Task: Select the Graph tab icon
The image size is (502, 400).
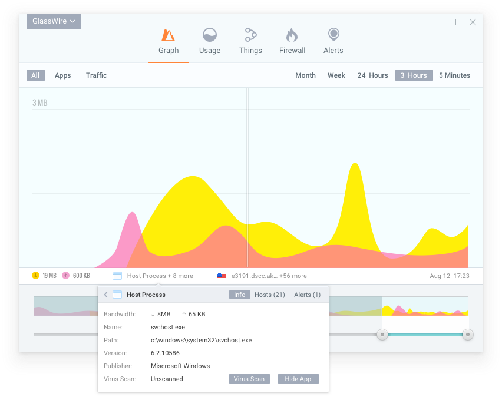Action: click(168, 35)
